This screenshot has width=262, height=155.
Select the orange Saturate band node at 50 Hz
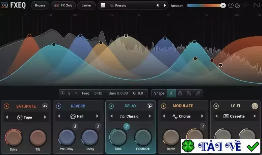[x=29, y=36]
